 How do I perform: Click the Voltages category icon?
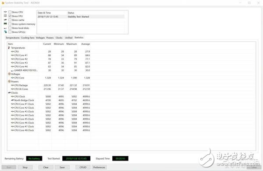[x=9, y=74]
